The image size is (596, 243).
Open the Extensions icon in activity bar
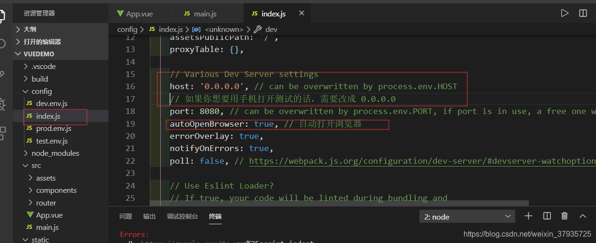coord(2,133)
